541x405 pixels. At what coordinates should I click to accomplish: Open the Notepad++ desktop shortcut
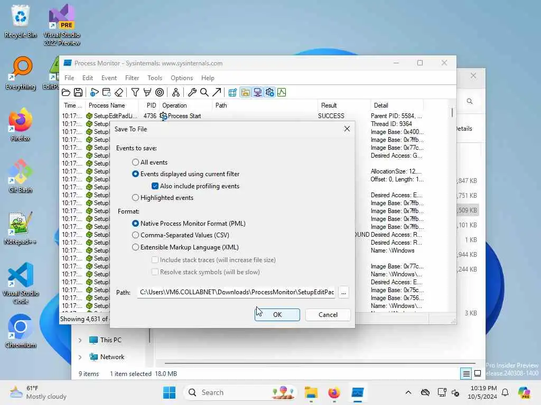pyautogui.click(x=21, y=228)
